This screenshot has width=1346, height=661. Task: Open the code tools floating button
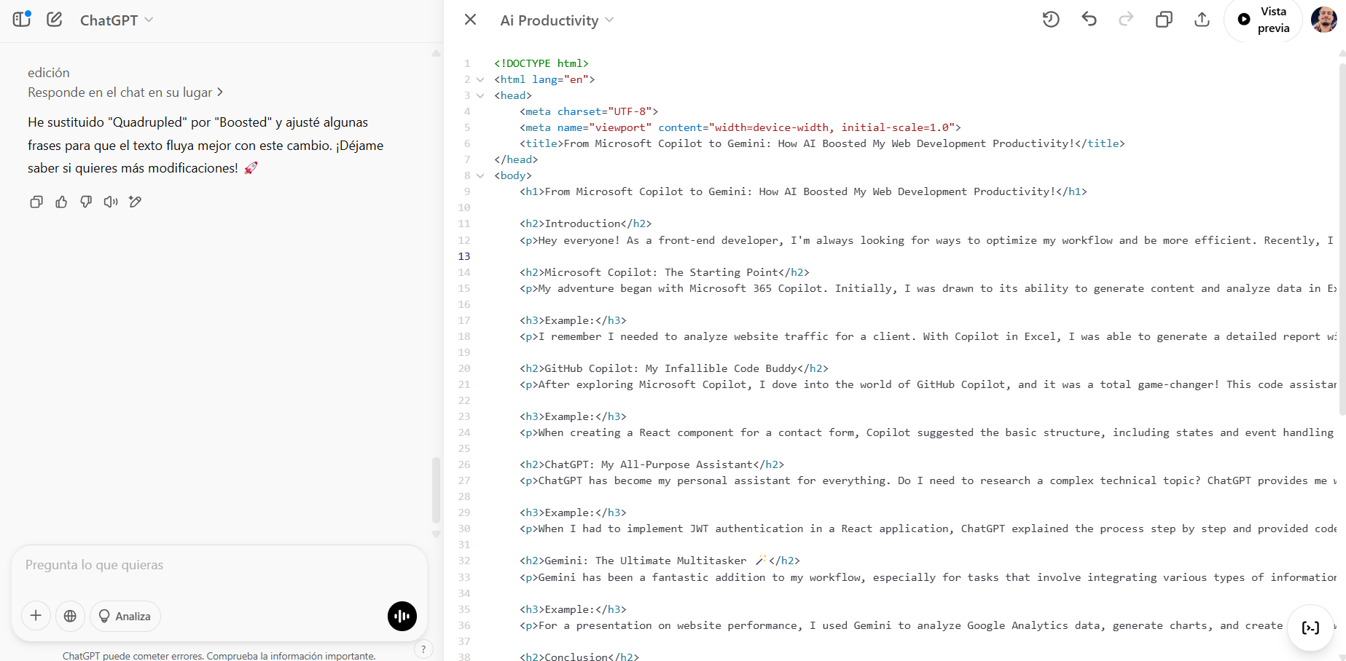pyautogui.click(x=1310, y=627)
